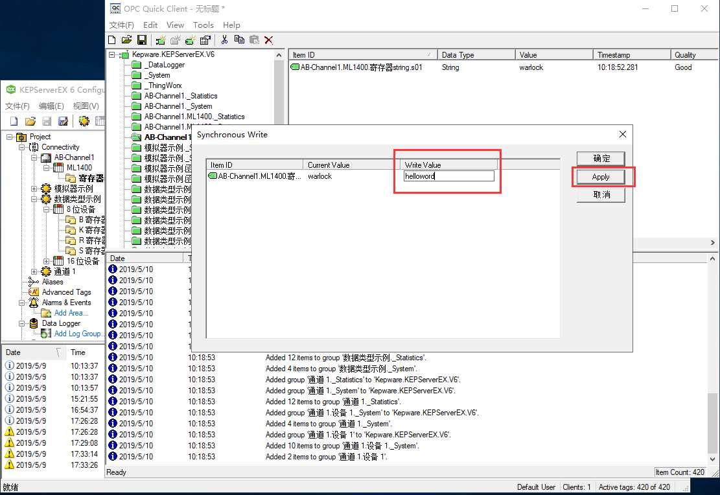Click 'Active tags: 420 of 420' status text
The height and width of the screenshot is (495, 720).
point(634,487)
